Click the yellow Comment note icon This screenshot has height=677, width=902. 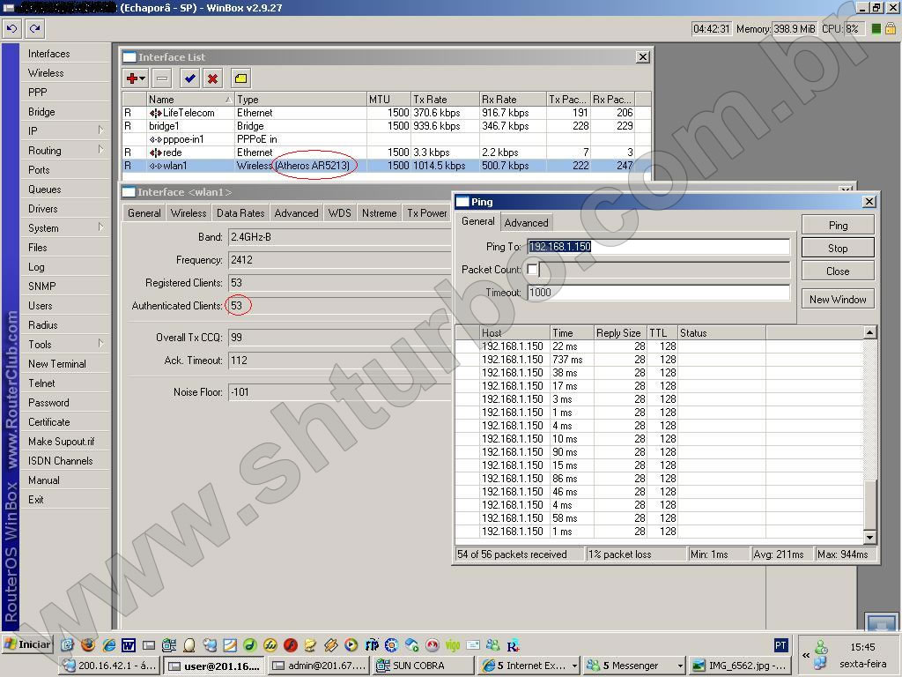[240, 78]
